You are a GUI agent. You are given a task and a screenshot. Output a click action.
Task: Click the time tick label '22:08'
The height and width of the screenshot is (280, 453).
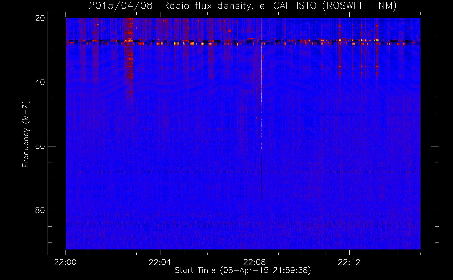(255, 262)
